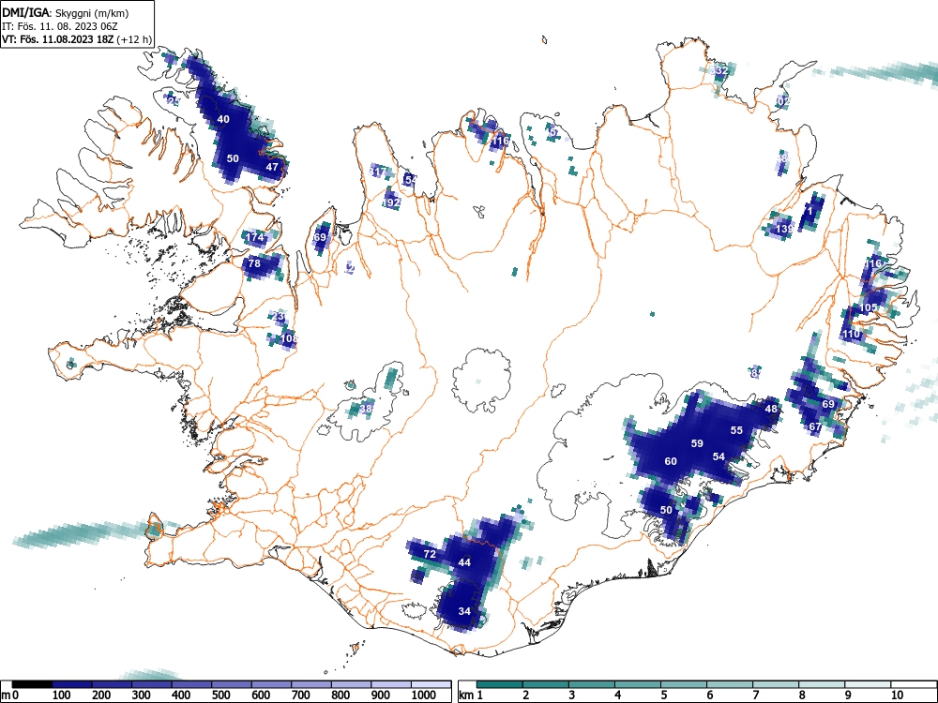The width and height of the screenshot is (938, 703).
Task: Click the visibility value 34 near the south coast
Action: click(464, 611)
